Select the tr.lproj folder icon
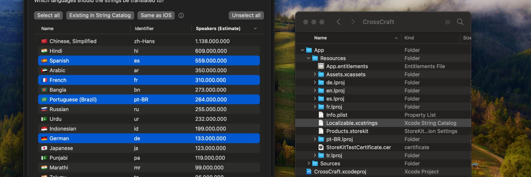Screen dimensions: 531x177 click(321, 155)
